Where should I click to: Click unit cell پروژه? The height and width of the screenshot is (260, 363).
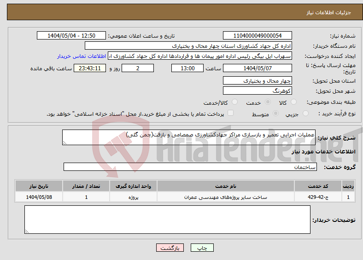point(133,197)
